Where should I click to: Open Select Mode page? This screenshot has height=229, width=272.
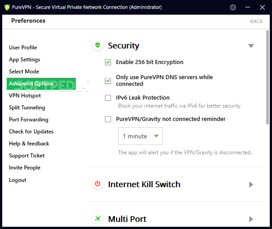click(24, 72)
